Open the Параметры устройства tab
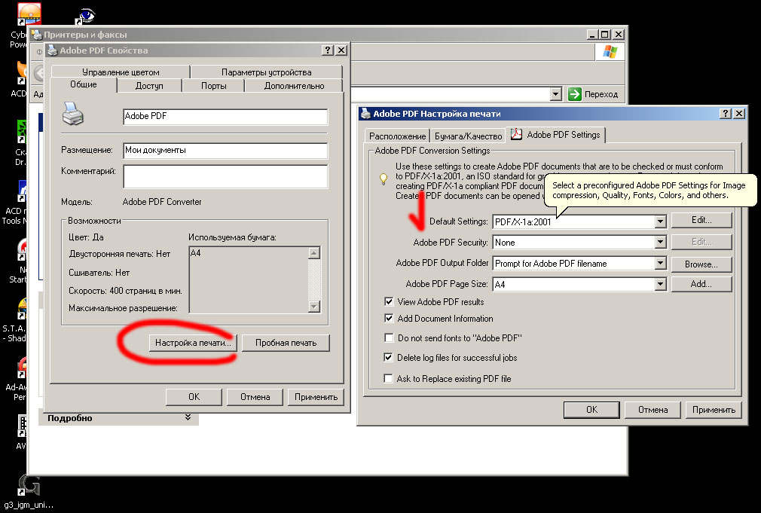 coord(267,72)
